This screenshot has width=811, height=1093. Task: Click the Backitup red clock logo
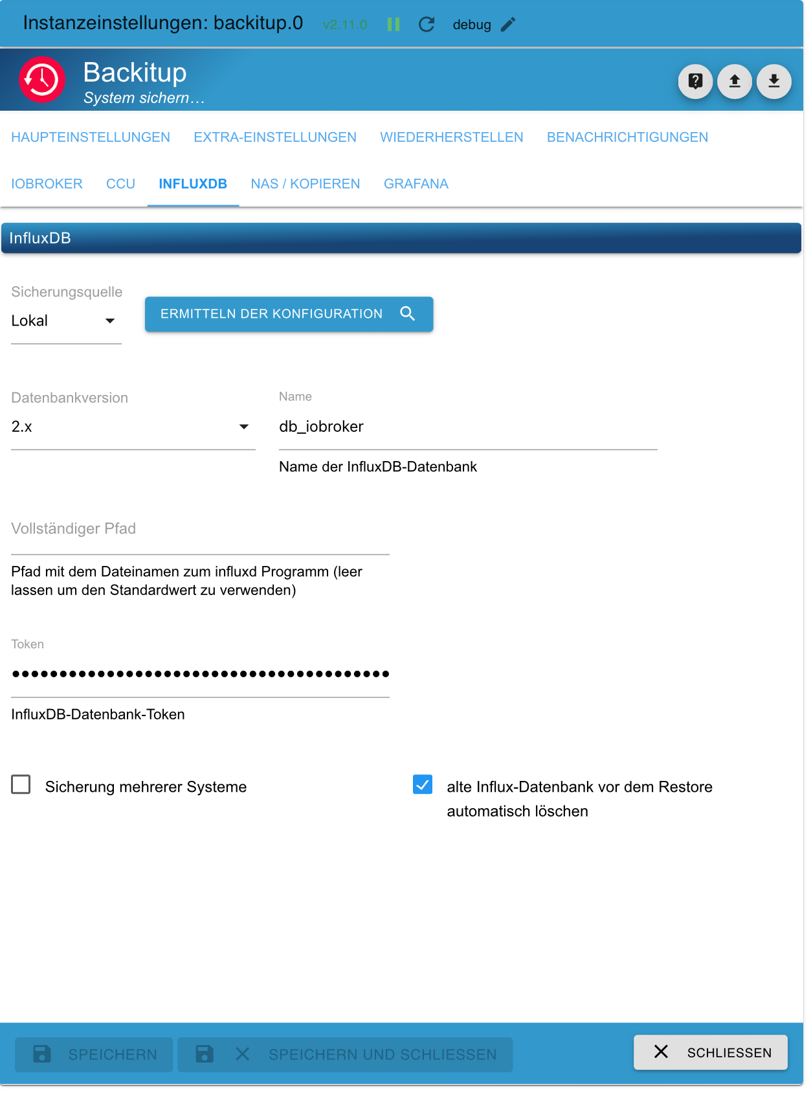point(42,80)
